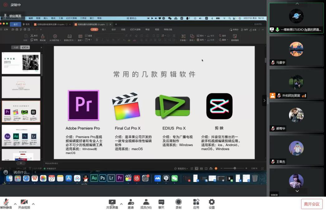Open the 设置 settings gear

tap(212, 203)
